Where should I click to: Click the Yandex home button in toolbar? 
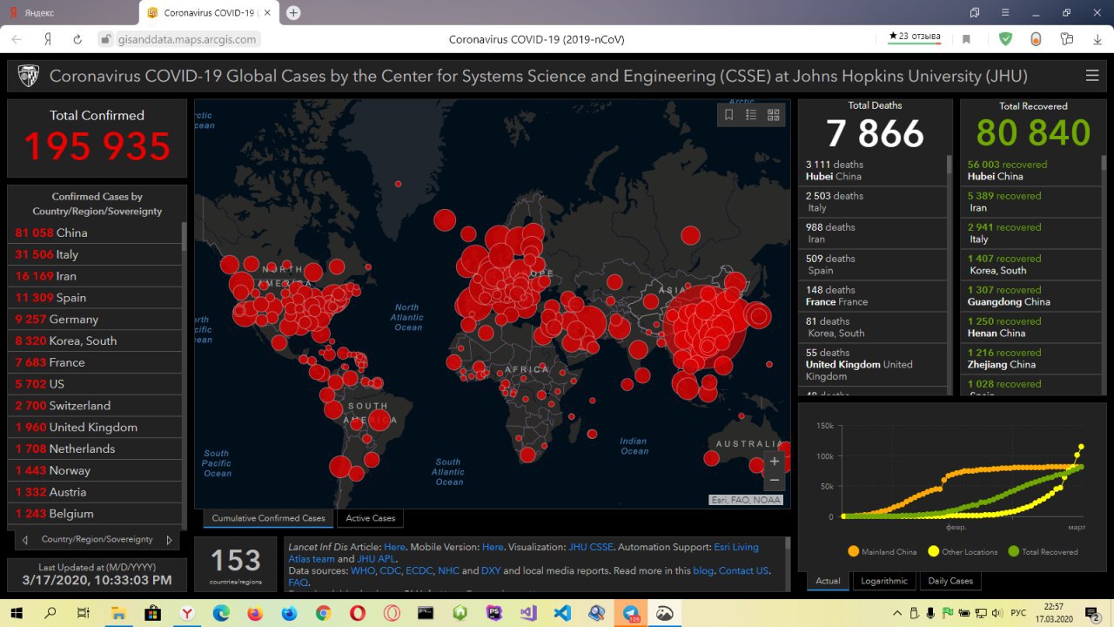pos(48,39)
